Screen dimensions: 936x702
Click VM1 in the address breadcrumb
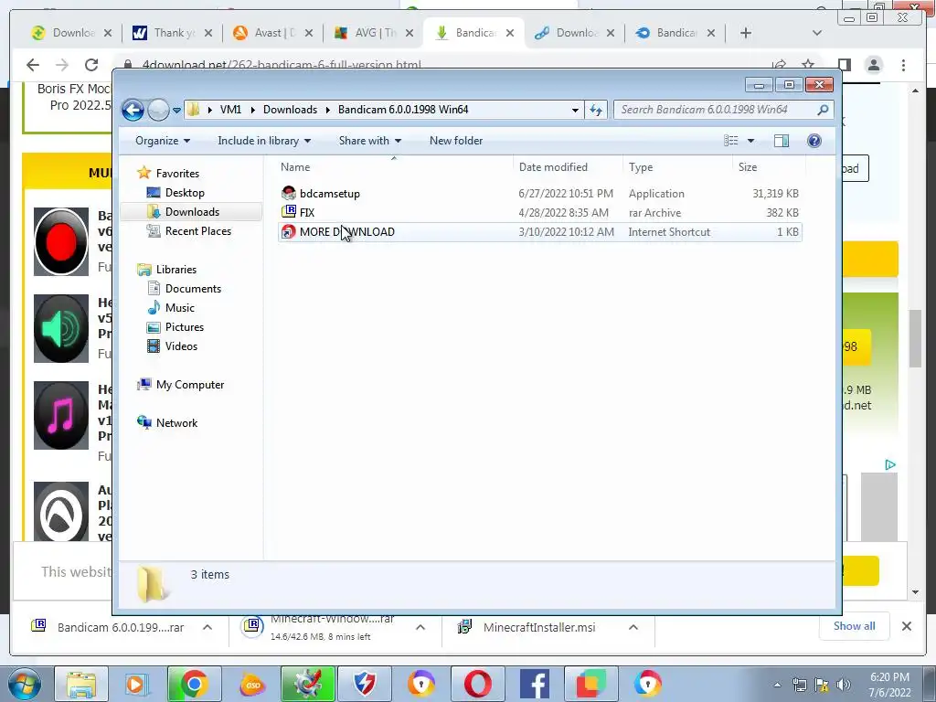(x=230, y=110)
